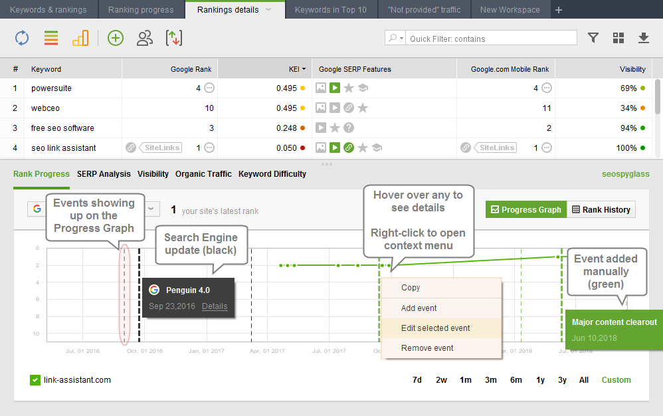This screenshot has width=663, height=416.
Task: Open the ellipsis beside seo link assistant Google Rank
Action: [x=209, y=148]
